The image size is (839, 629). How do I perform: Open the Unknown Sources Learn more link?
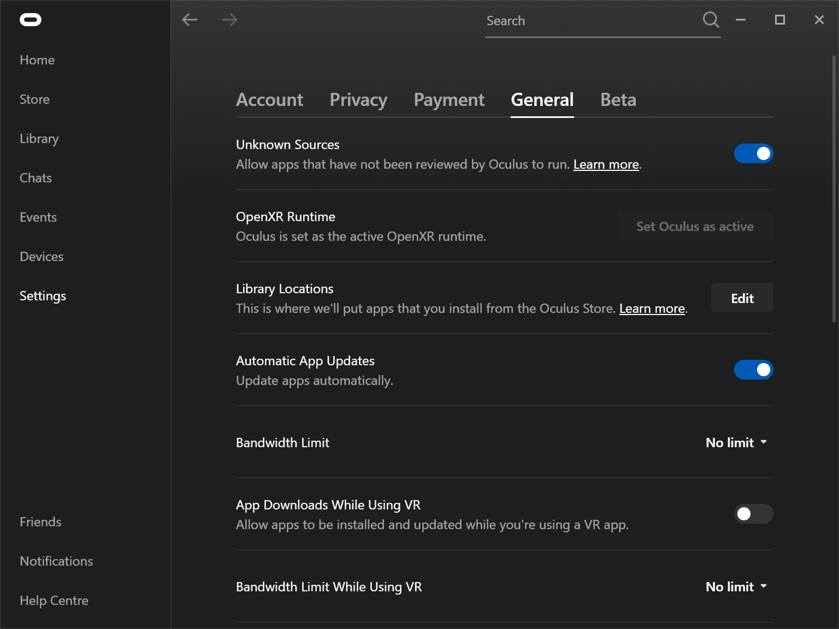click(x=606, y=164)
